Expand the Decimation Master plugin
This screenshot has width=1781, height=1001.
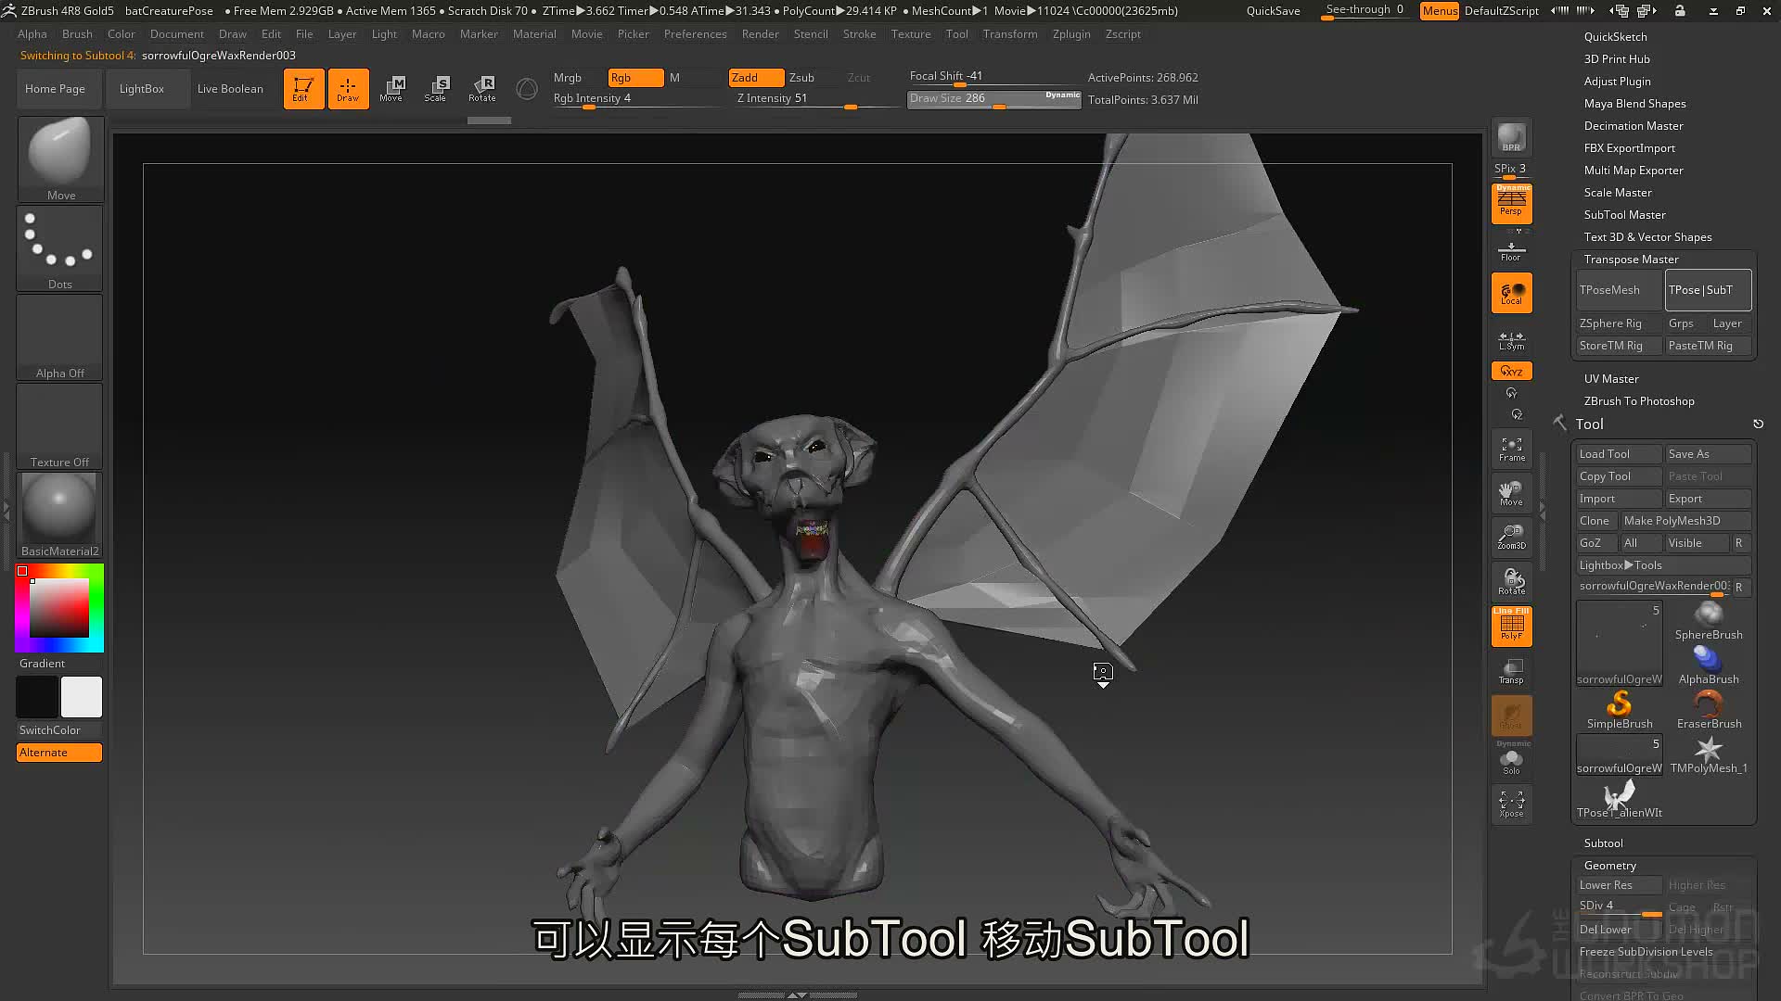pyautogui.click(x=1634, y=126)
